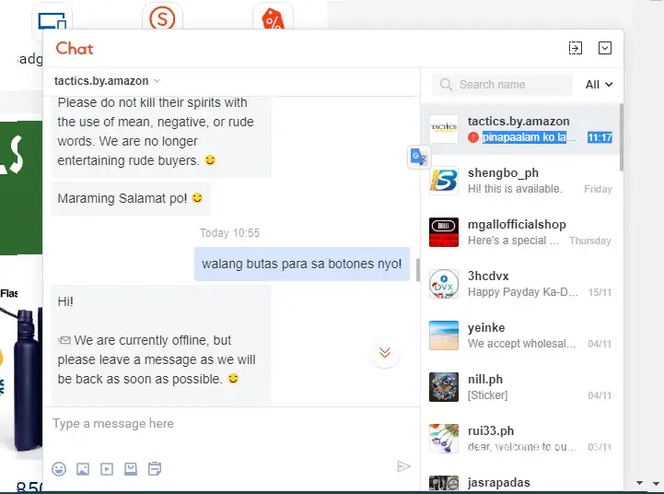Open the jasrapadas avatar

click(x=444, y=484)
